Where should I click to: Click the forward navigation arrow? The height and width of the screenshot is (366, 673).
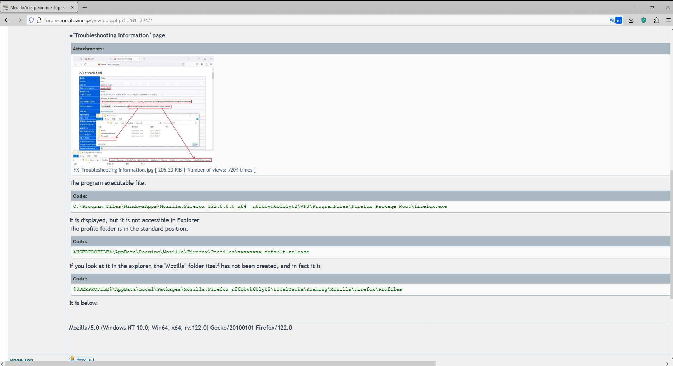point(19,20)
